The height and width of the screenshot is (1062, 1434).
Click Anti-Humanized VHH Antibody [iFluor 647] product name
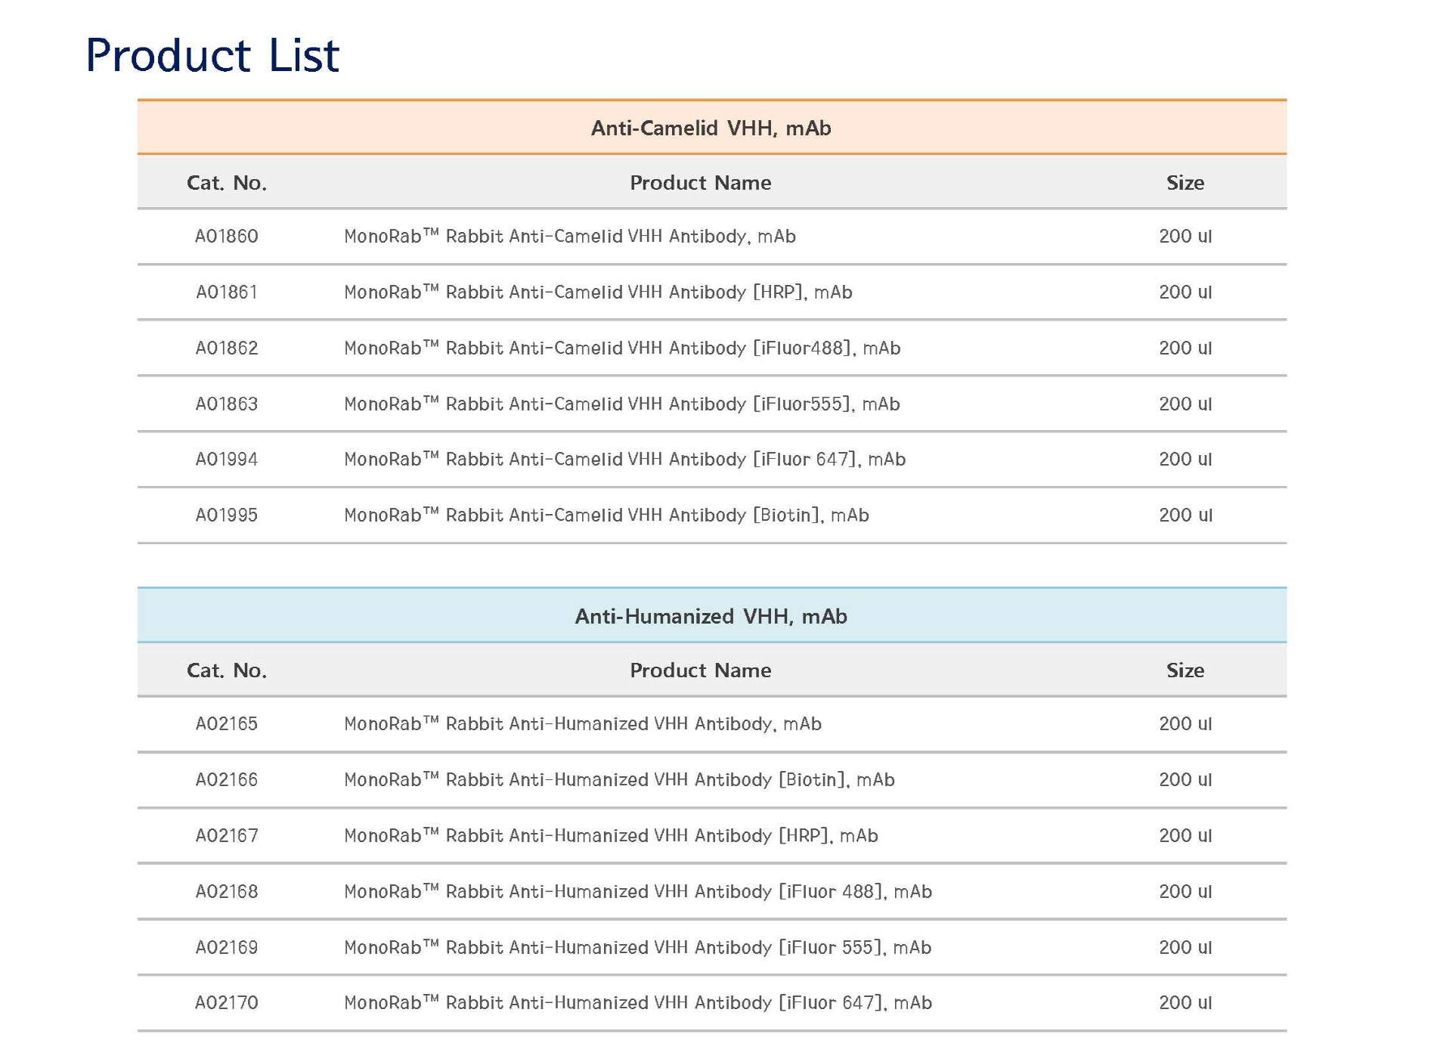click(x=638, y=1002)
